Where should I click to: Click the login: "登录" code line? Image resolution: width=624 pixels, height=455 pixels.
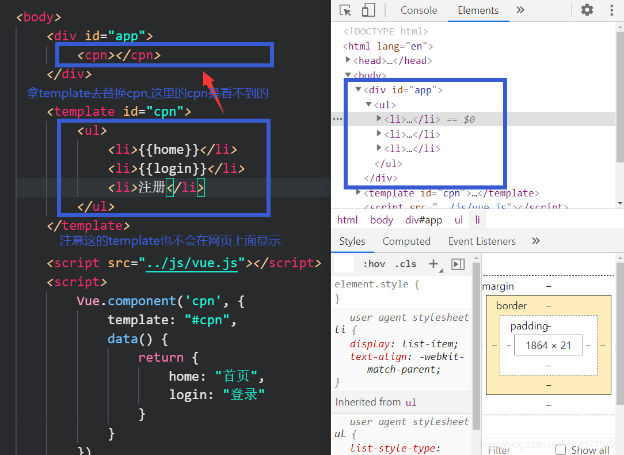point(217,395)
